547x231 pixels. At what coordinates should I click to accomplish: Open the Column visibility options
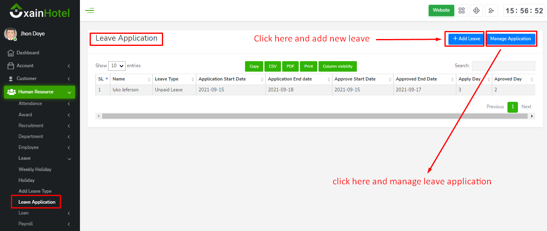point(337,66)
